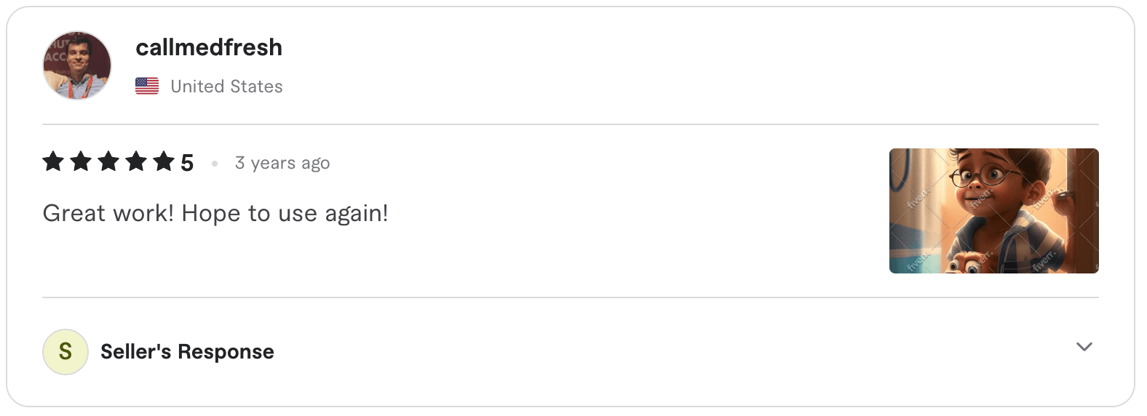Click the seller's "S" avatar icon
The height and width of the screenshot is (416, 1147).
coord(66,352)
